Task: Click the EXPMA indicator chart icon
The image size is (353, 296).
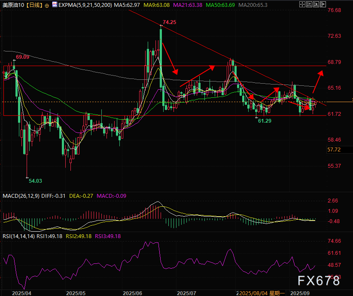Action: (54, 4)
